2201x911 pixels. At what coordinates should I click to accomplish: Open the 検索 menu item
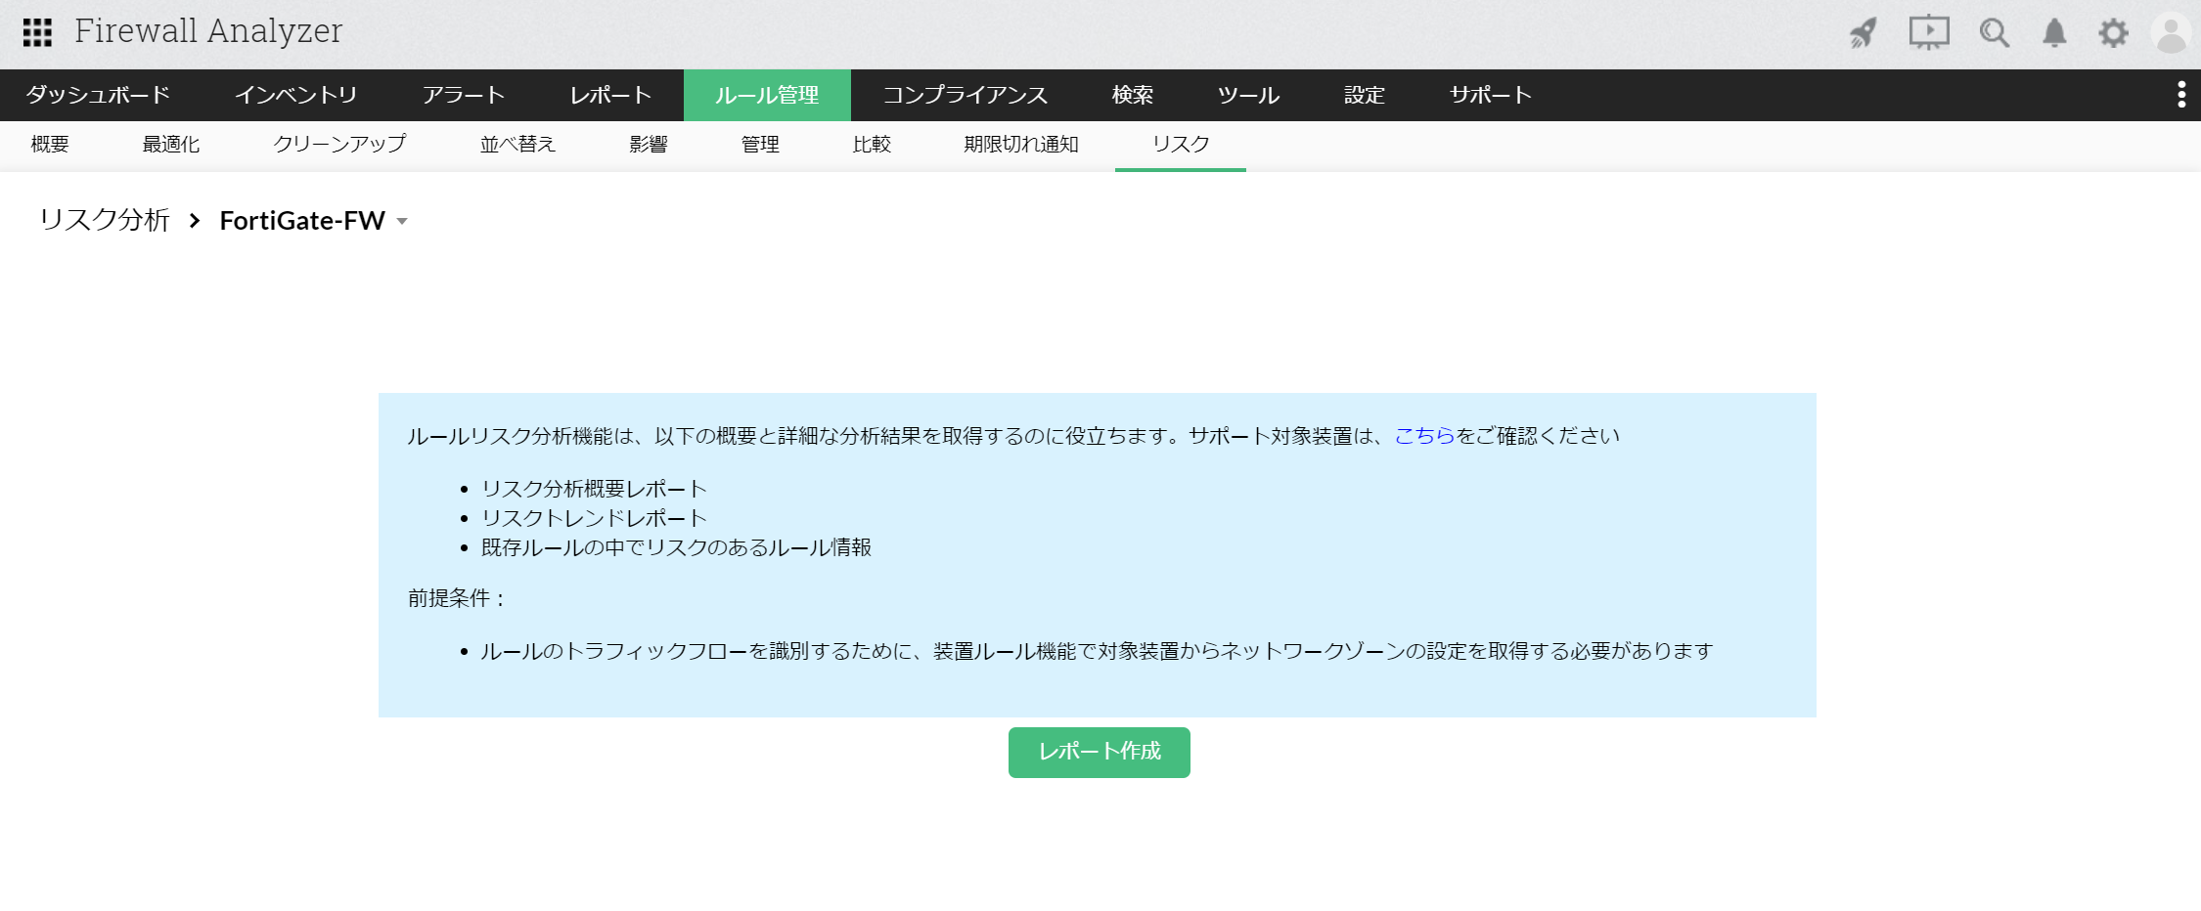[1133, 95]
